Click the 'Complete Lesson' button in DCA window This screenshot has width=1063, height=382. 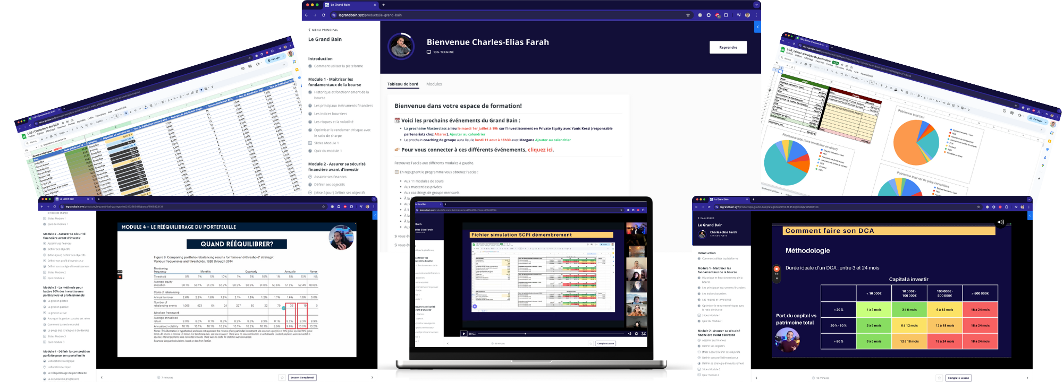click(958, 378)
